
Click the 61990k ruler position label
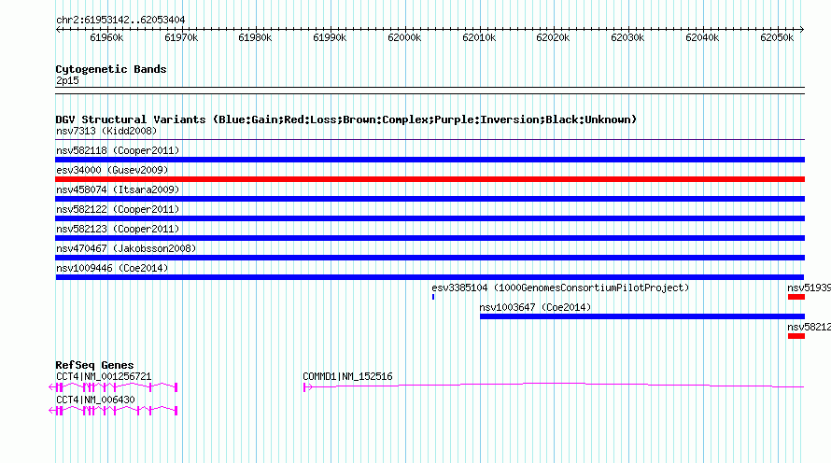pyautogui.click(x=330, y=37)
